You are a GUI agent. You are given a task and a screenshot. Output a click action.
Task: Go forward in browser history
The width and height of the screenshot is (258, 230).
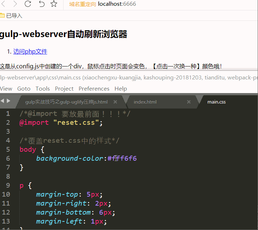click(x=15, y=4)
